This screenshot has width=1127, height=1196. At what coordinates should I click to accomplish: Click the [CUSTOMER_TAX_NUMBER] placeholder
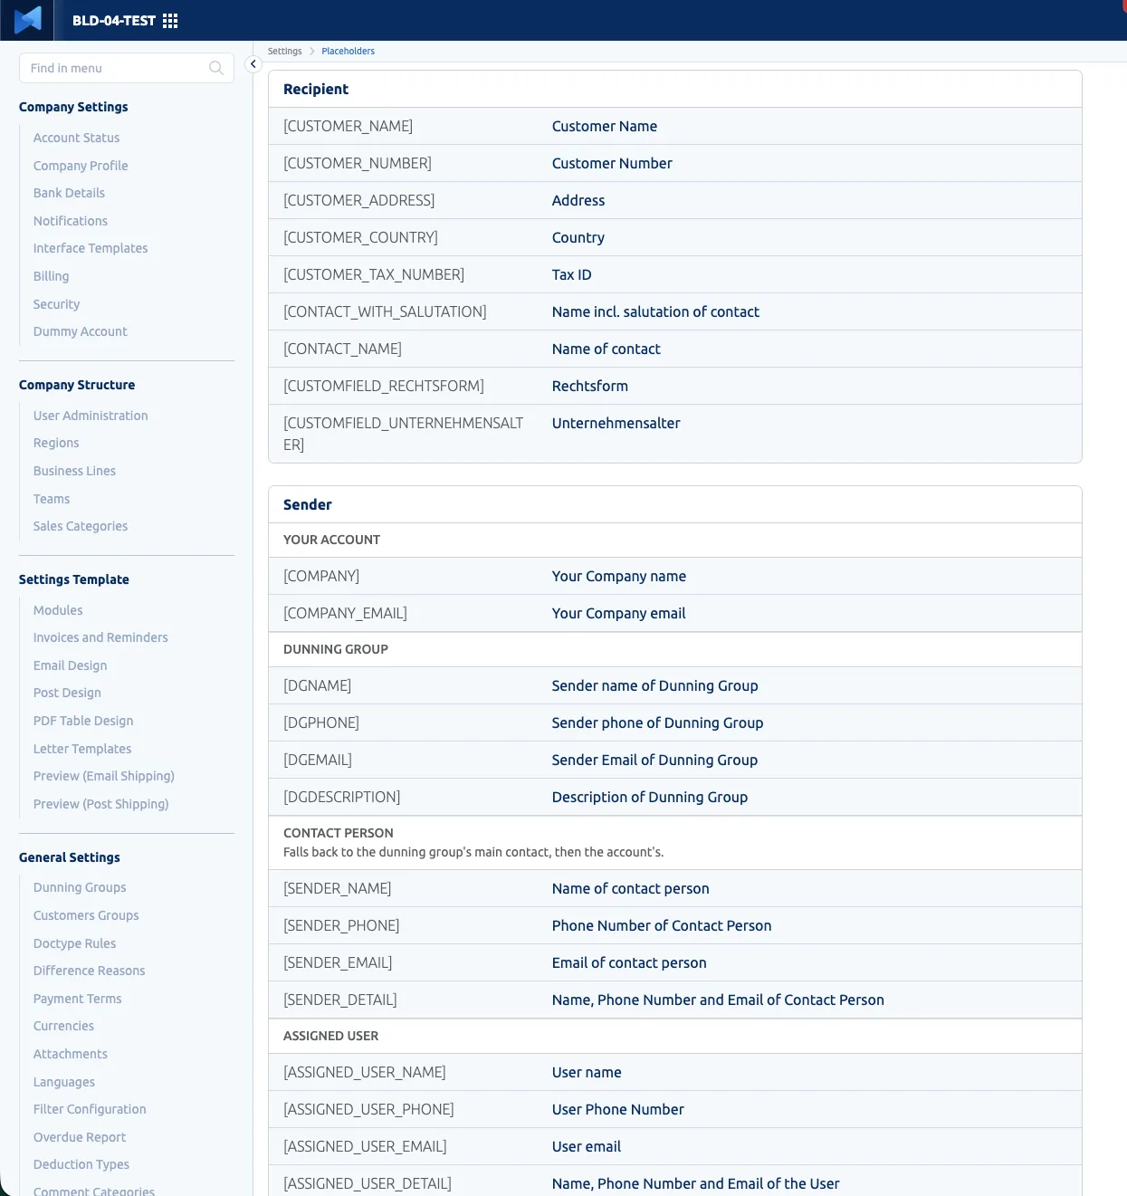click(374, 274)
